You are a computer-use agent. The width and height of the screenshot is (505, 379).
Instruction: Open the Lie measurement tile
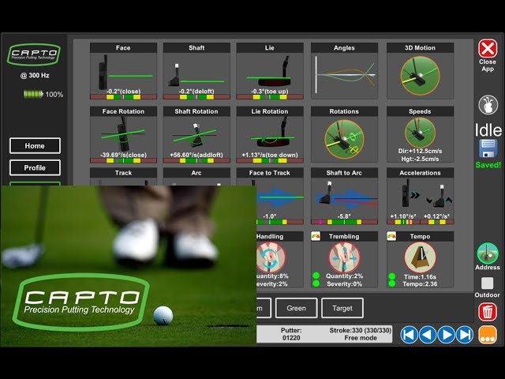[270, 71]
